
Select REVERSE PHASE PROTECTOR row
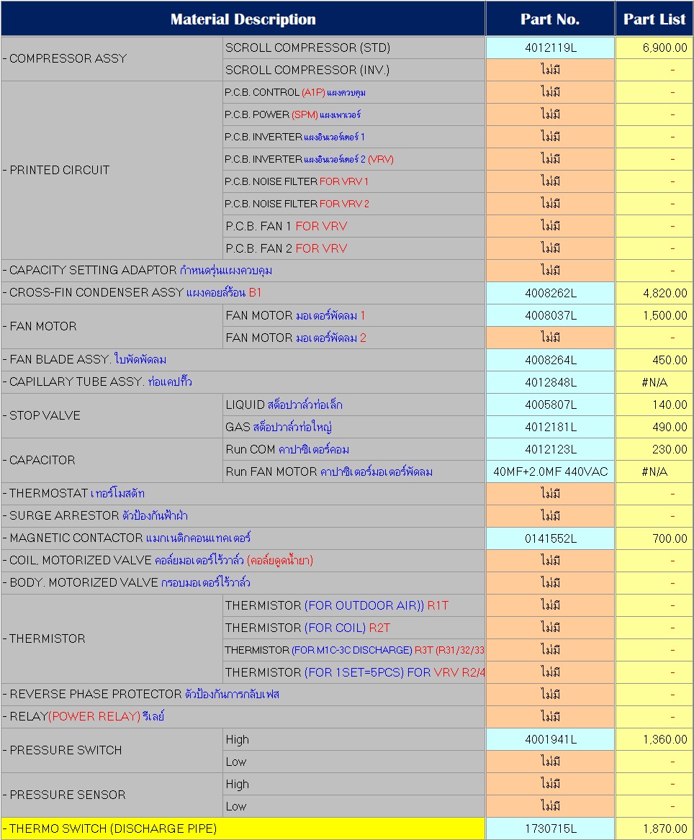243,695
